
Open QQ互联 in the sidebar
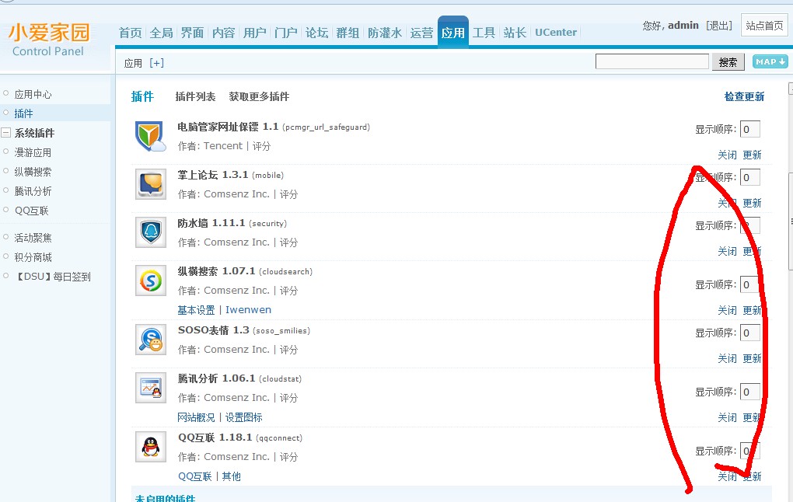[x=31, y=211]
